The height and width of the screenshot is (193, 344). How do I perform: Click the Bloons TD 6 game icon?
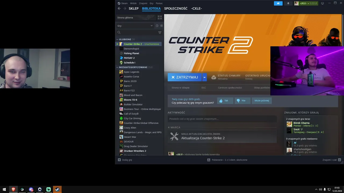point(121,100)
